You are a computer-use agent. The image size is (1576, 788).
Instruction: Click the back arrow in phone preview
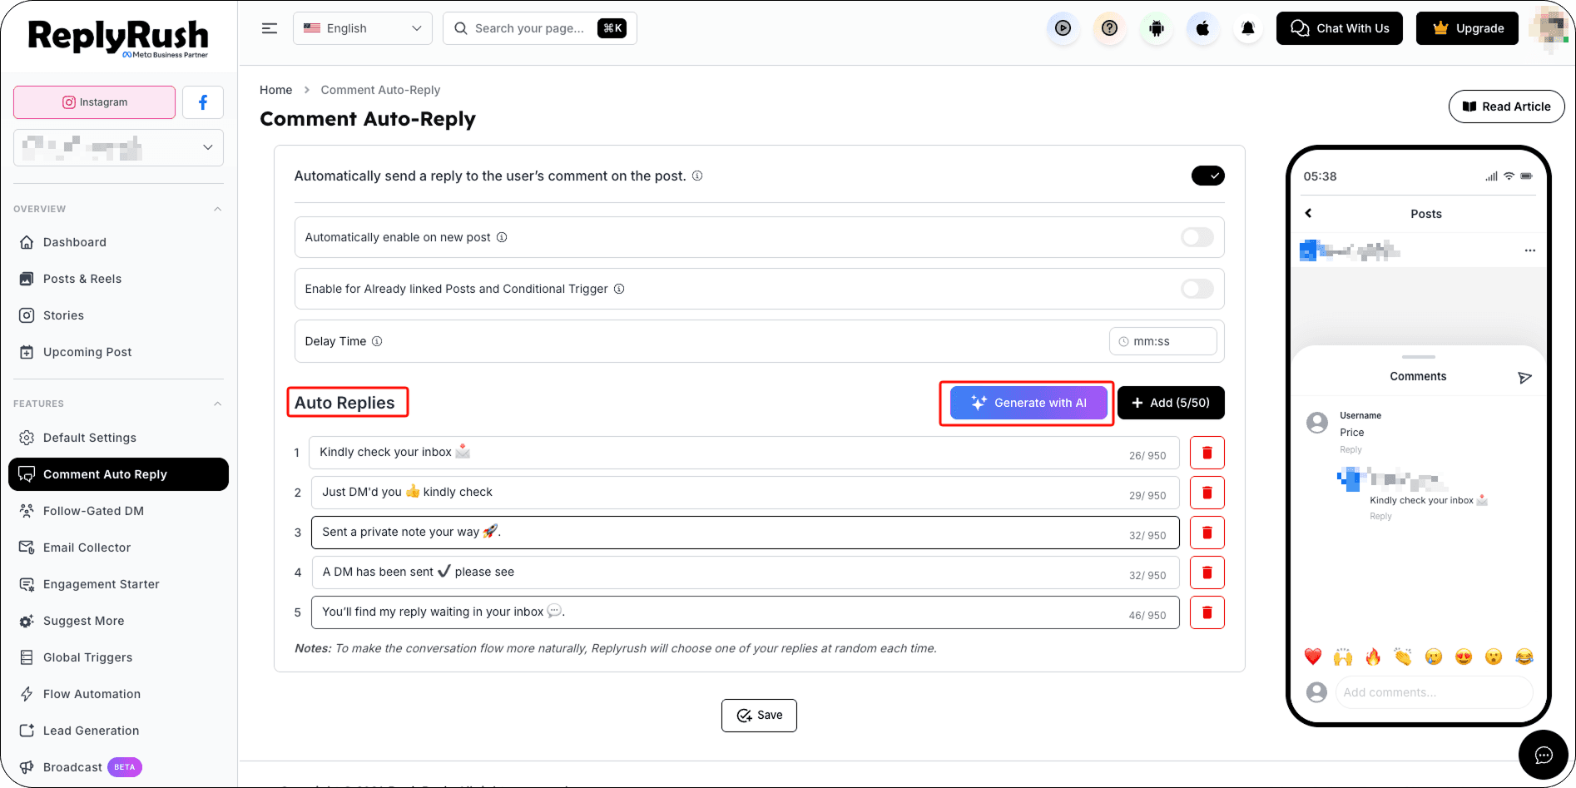1309,213
